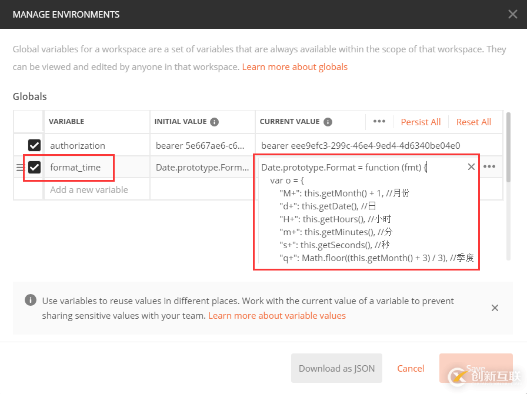
Task: Cancel the environment changes
Action: [x=411, y=368]
